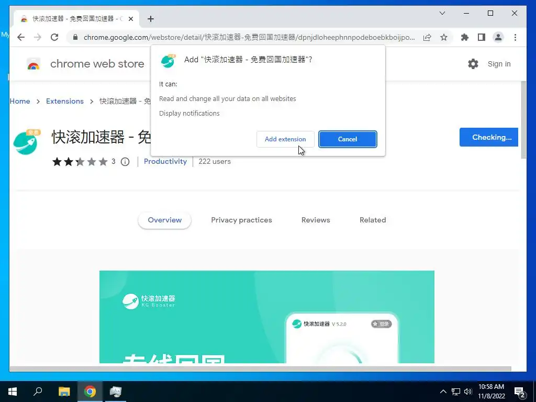The height and width of the screenshot is (402, 536).
Task: Click the Checking... blue button
Action: pyautogui.click(x=488, y=137)
